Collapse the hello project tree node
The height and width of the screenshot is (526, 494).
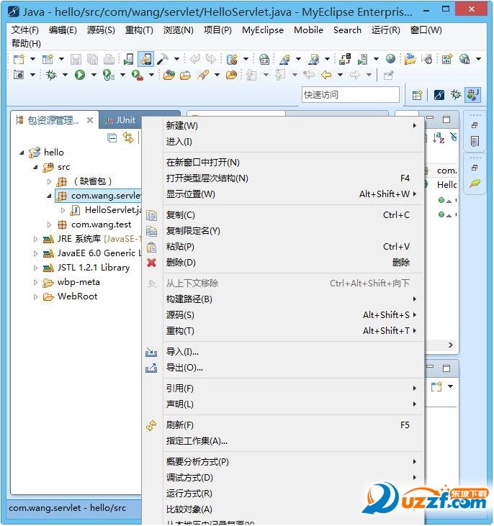[22, 153]
